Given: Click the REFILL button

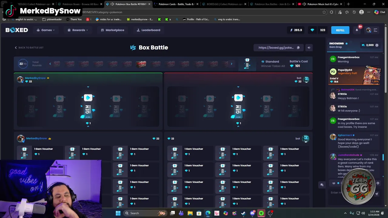Looking at the screenshot, I should coord(340,30).
